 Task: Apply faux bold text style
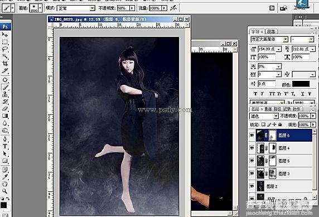(255, 94)
